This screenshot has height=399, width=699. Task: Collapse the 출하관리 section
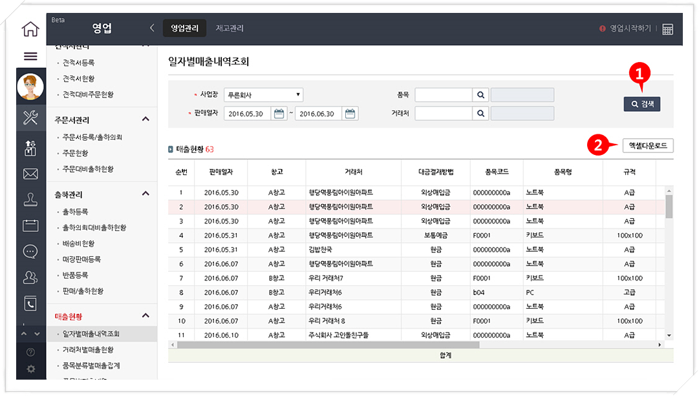145,194
